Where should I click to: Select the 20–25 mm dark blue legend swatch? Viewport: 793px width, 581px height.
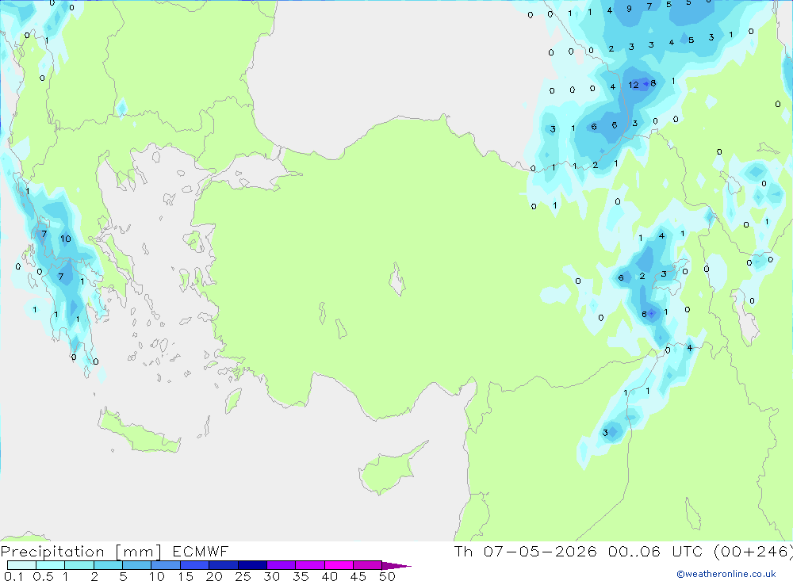coord(223,565)
